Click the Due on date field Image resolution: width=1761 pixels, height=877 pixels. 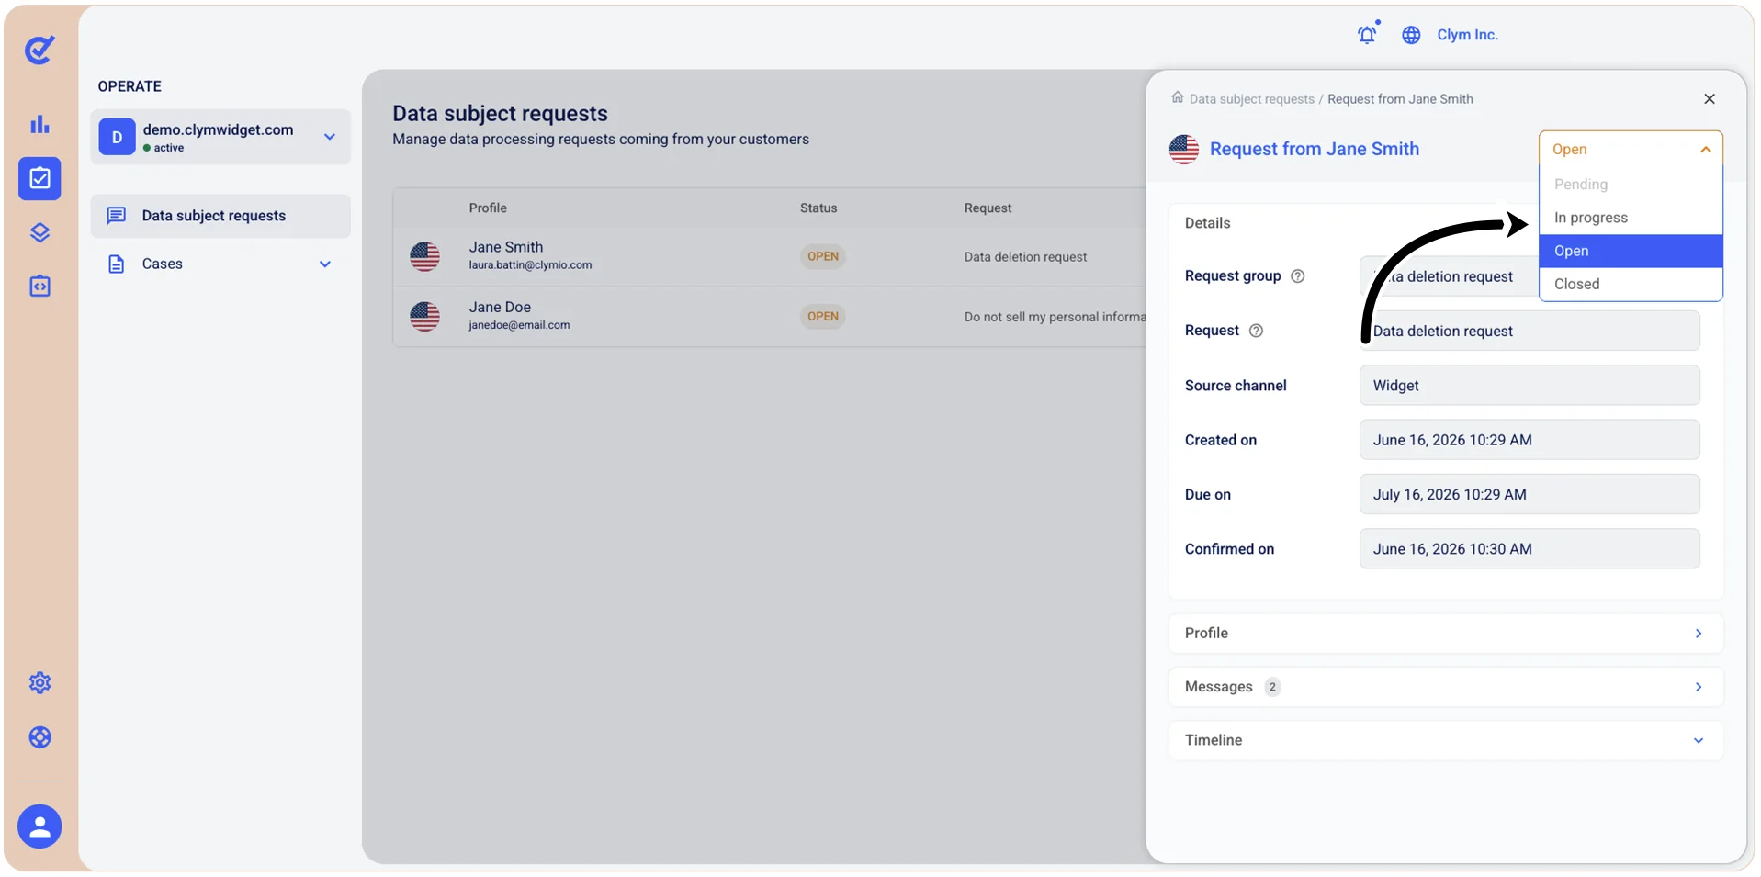click(x=1529, y=494)
